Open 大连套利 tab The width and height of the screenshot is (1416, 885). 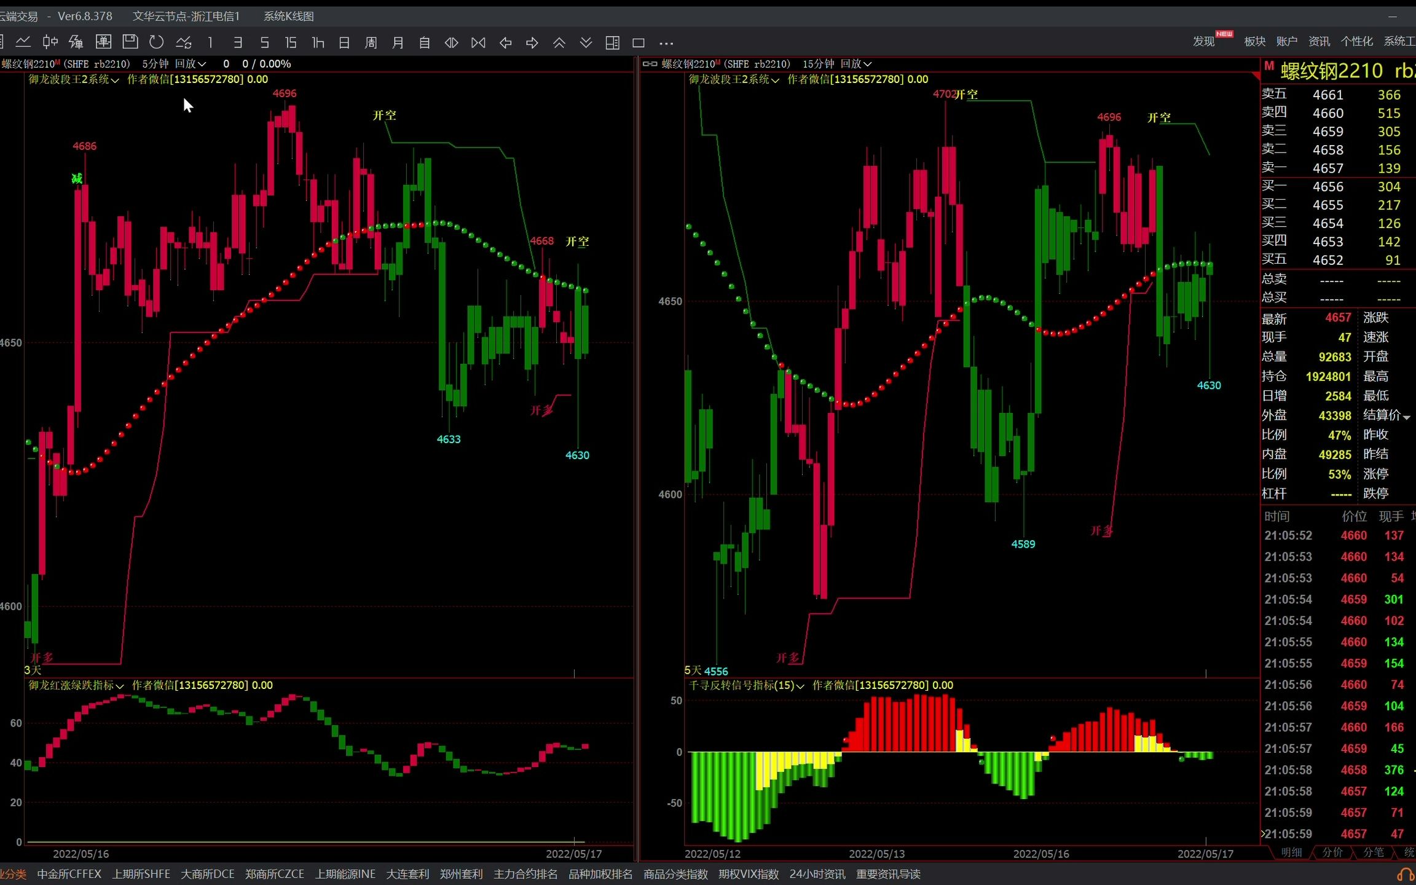coord(407,874)
